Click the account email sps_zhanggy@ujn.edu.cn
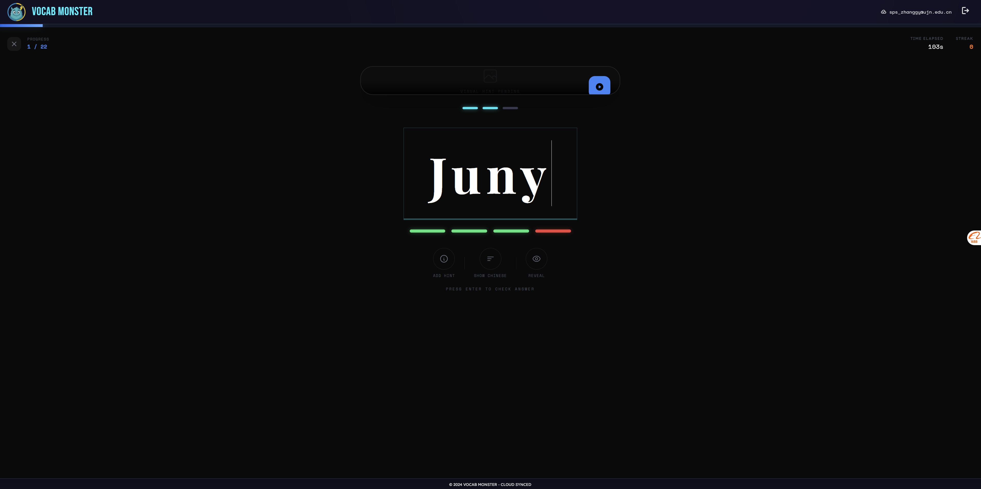 (x=921, y=12)
